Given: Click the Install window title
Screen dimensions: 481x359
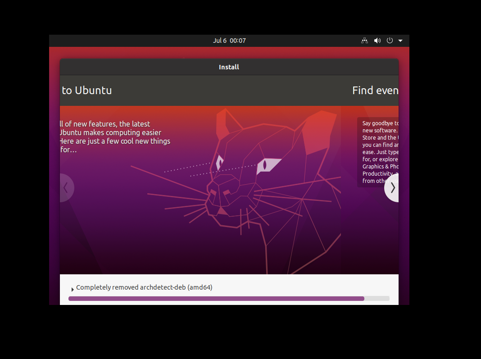Looking at the screenshot, I should (229, 67).
